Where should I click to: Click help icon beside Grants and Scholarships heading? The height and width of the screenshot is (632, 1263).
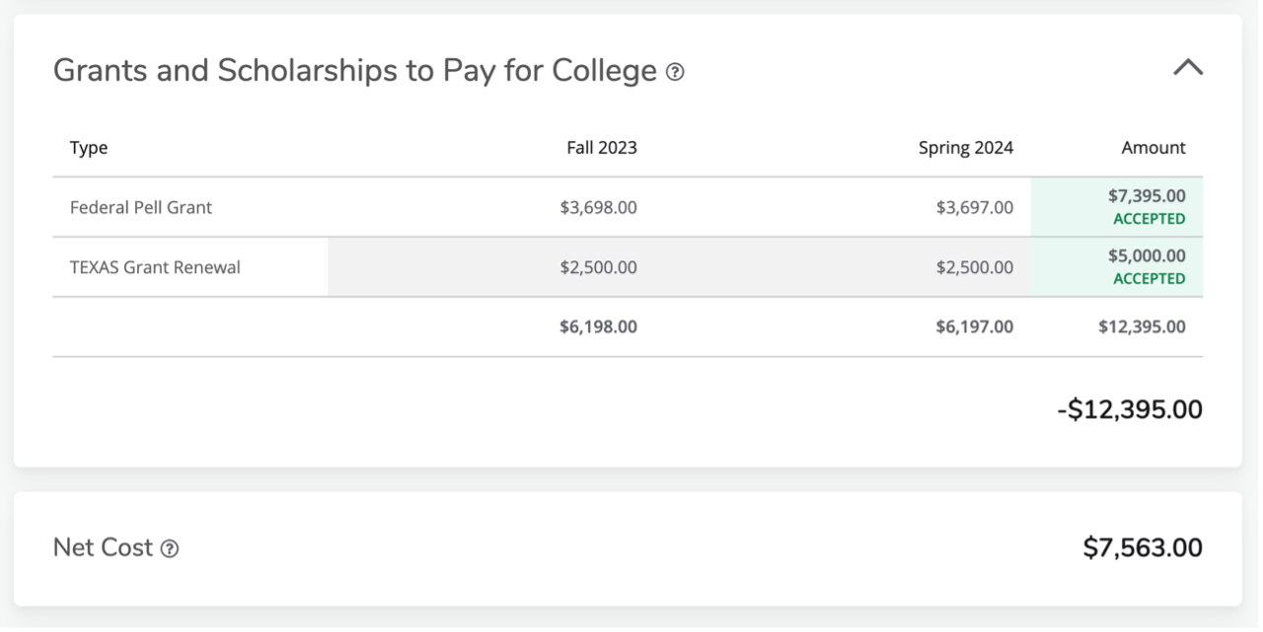click(x=675, y=72)
